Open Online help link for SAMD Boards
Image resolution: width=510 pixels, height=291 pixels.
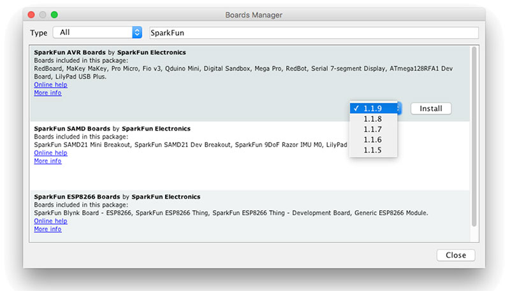tap(50, 153)
